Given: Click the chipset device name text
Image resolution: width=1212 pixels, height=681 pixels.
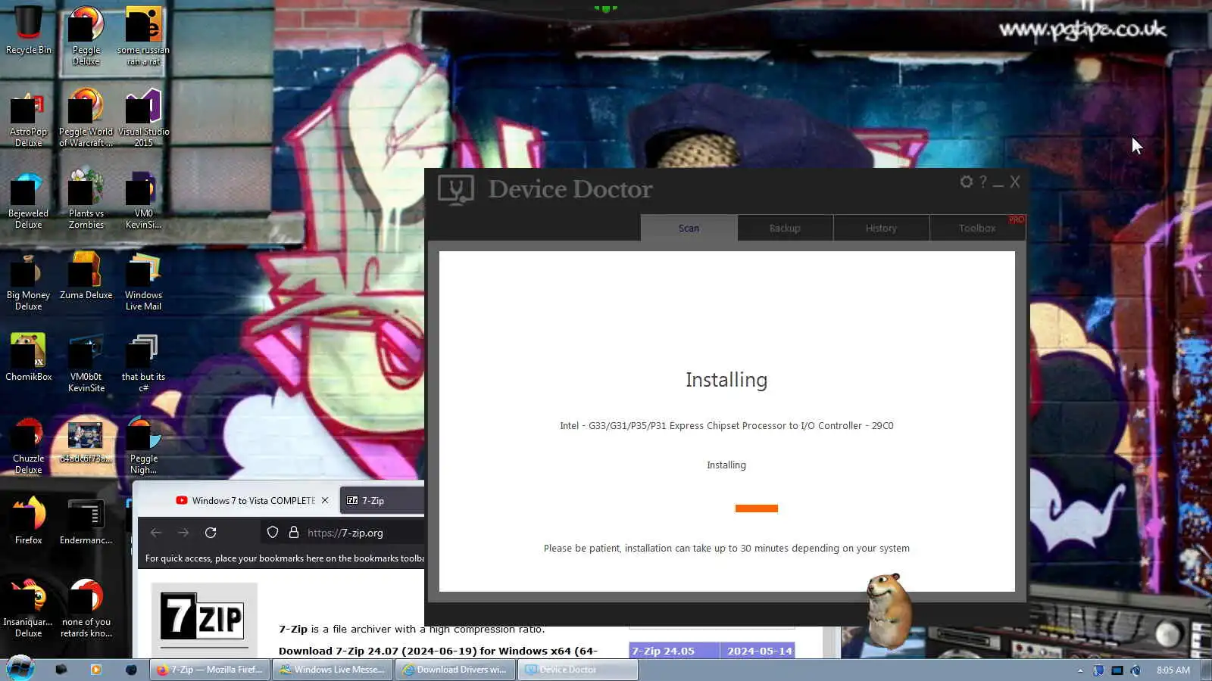Looking at the screenshot, I should click(x=726, y=426).
